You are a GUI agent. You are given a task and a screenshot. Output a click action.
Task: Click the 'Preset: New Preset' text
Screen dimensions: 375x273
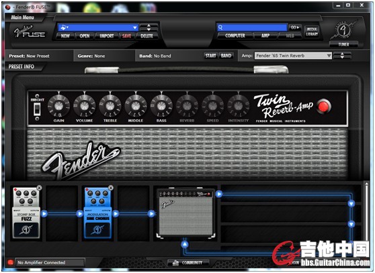click(x=29, y=56)
